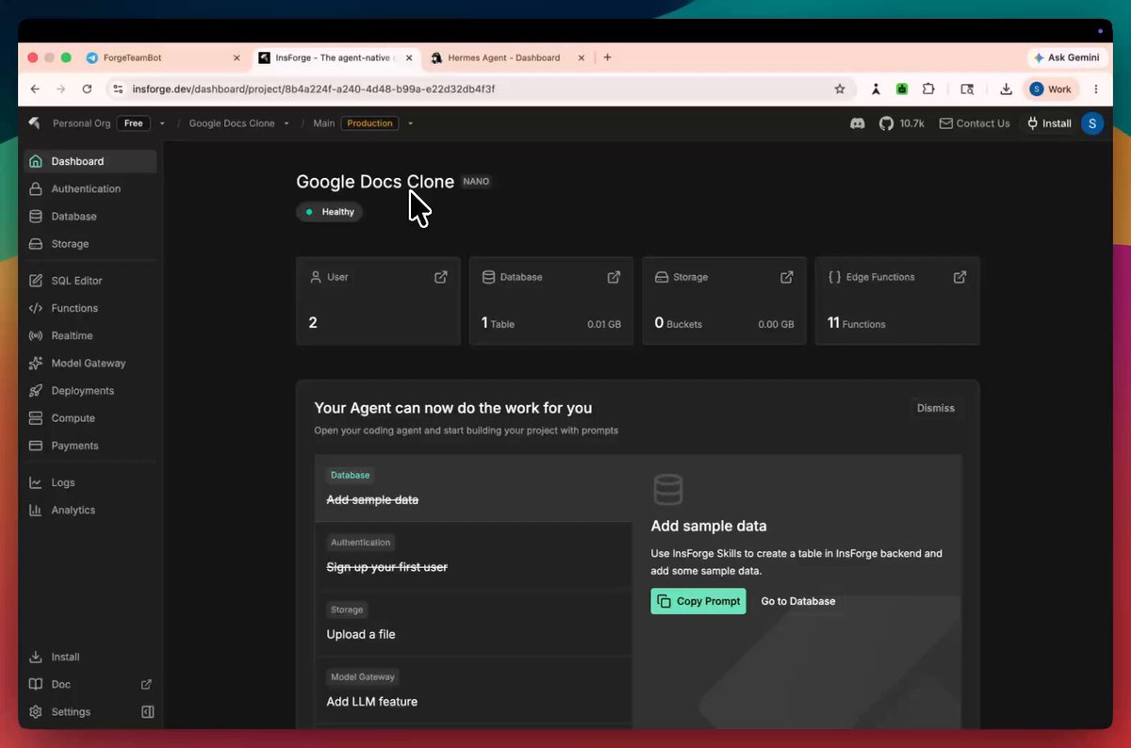Open the Discord icon in header
Screen dimensions: 1131x748
(x=858, y=123)
